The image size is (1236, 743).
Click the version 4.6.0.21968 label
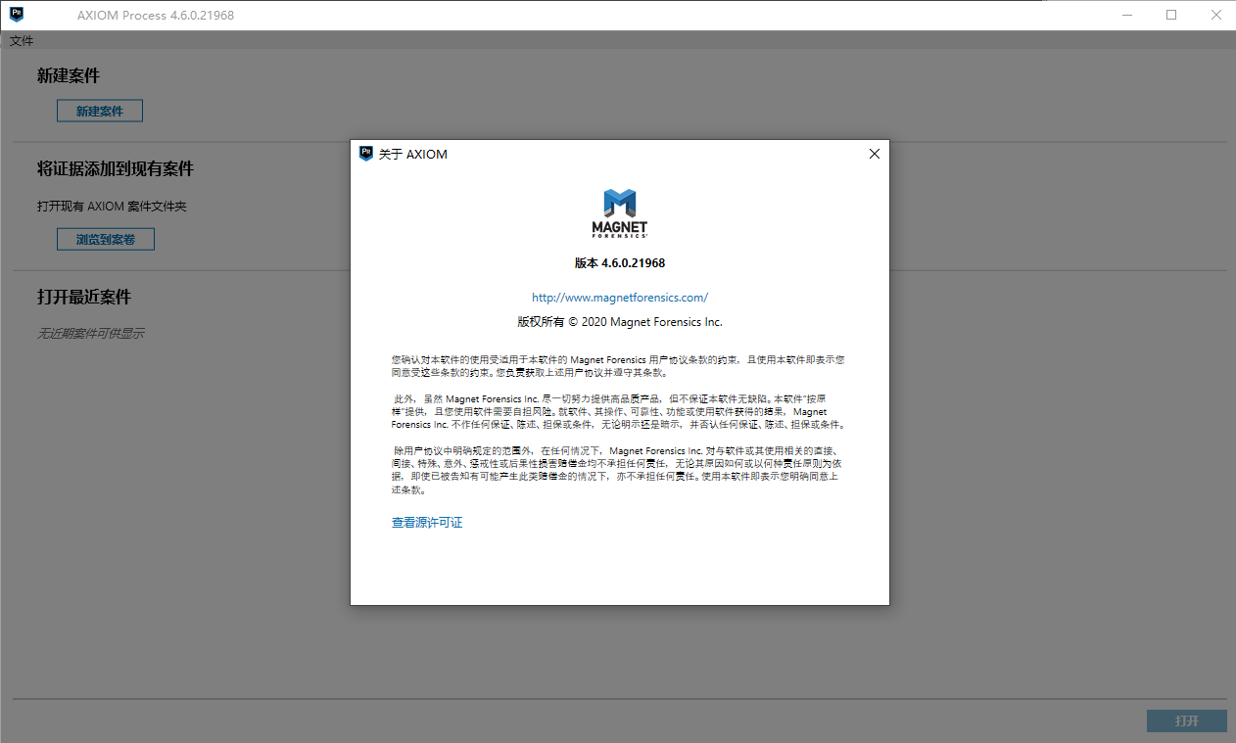click(619, 262)
